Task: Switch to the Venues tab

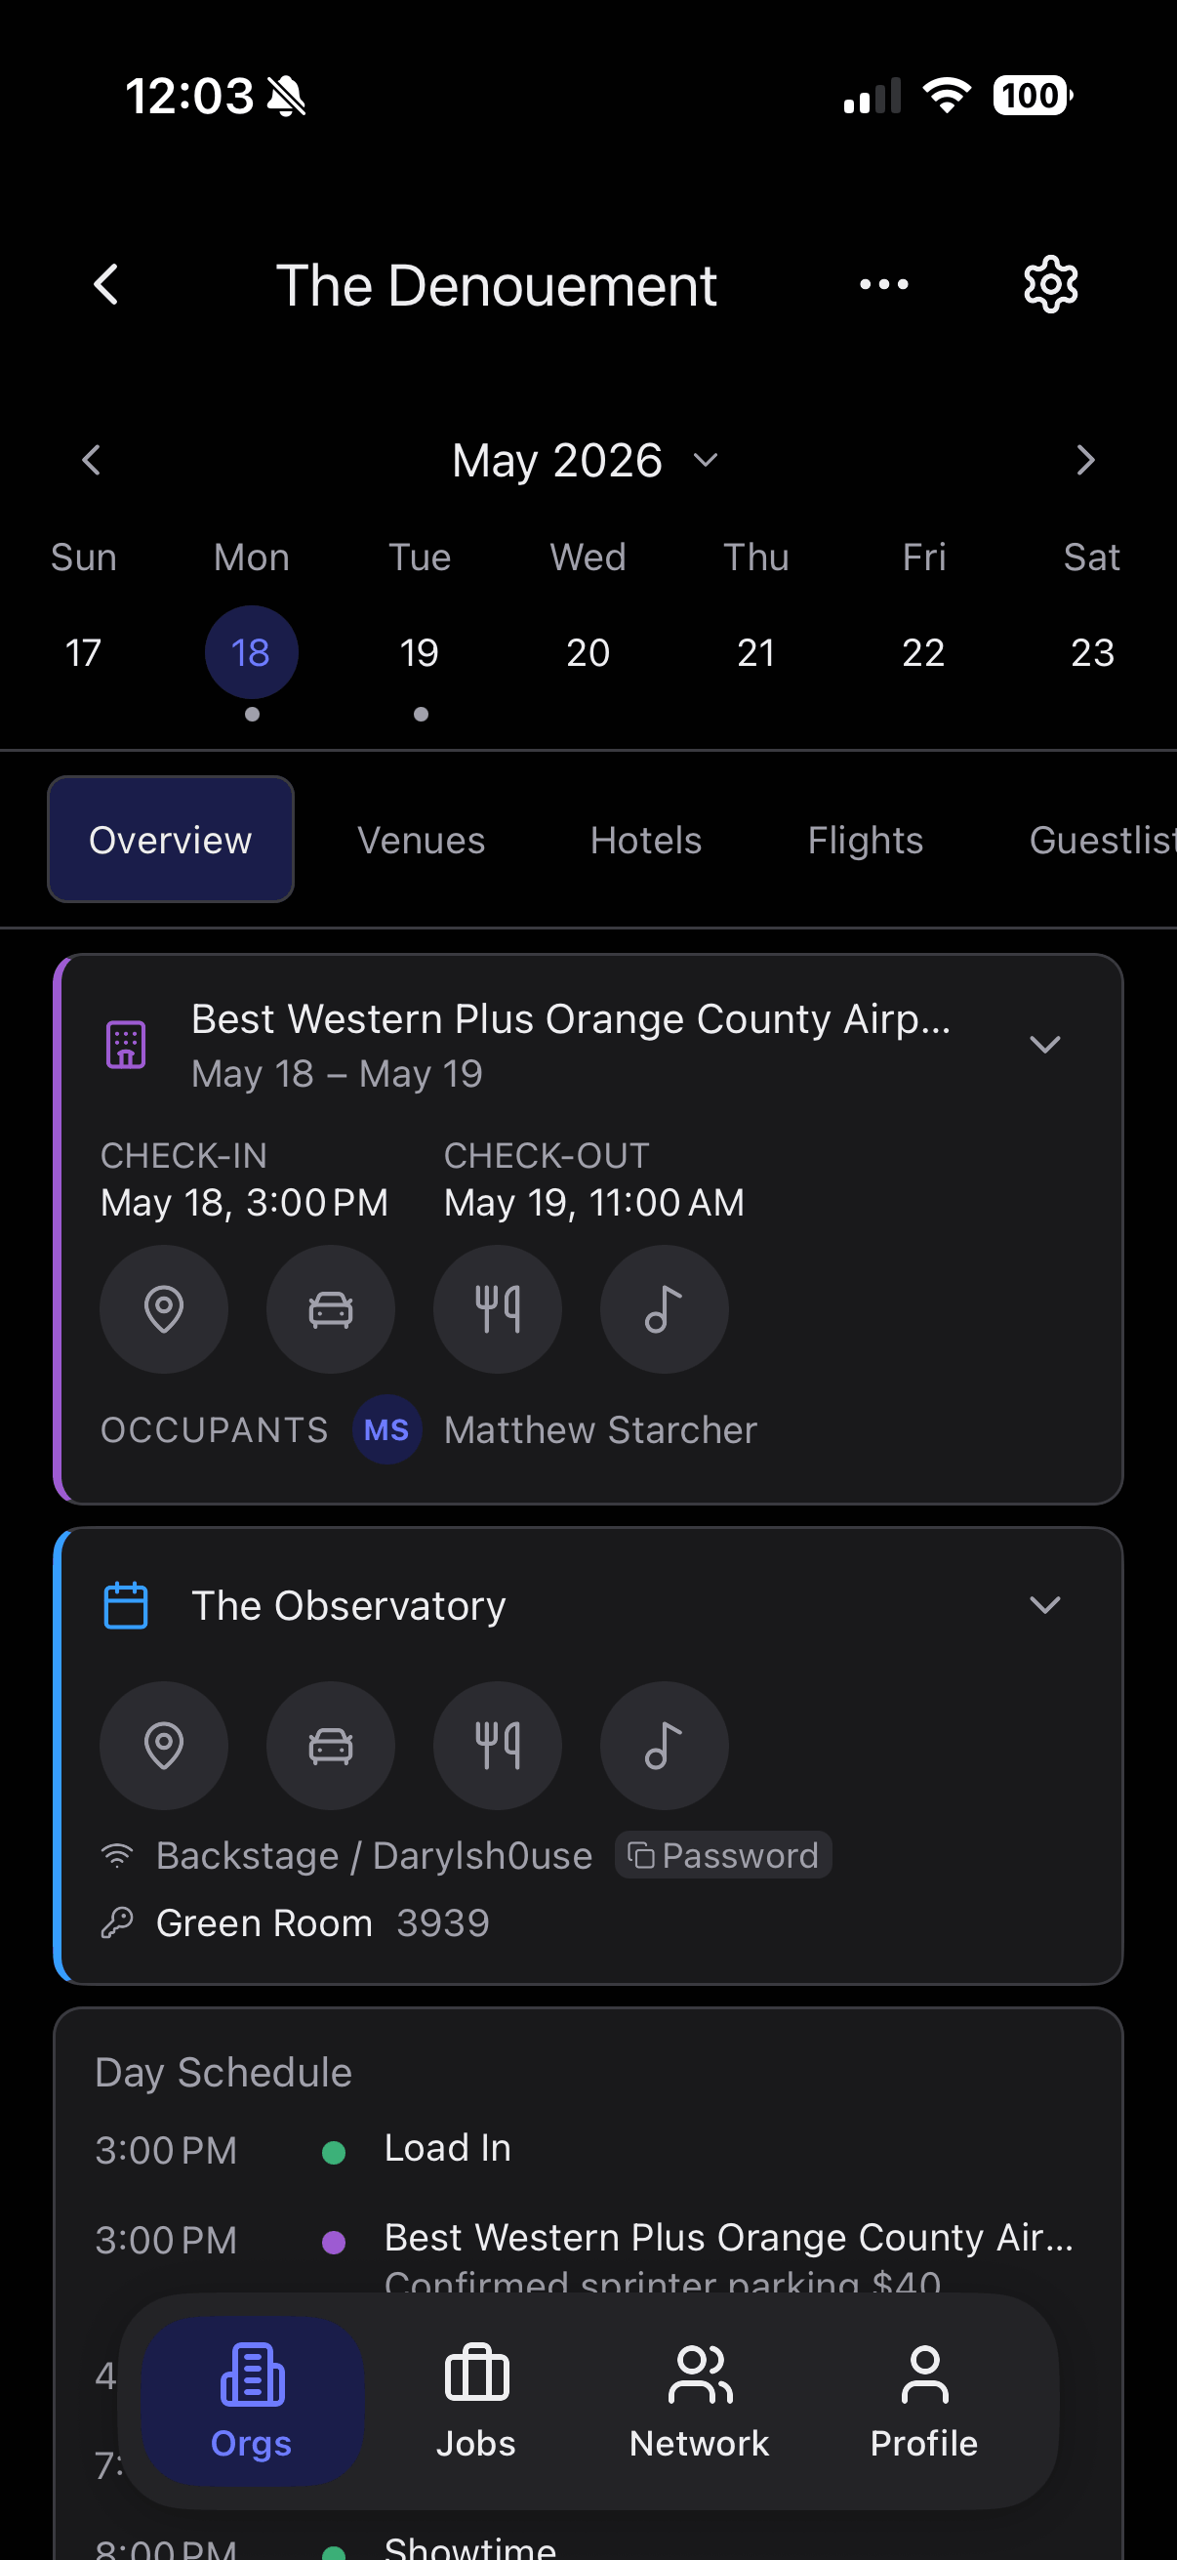Action: [x=422, y=840]
